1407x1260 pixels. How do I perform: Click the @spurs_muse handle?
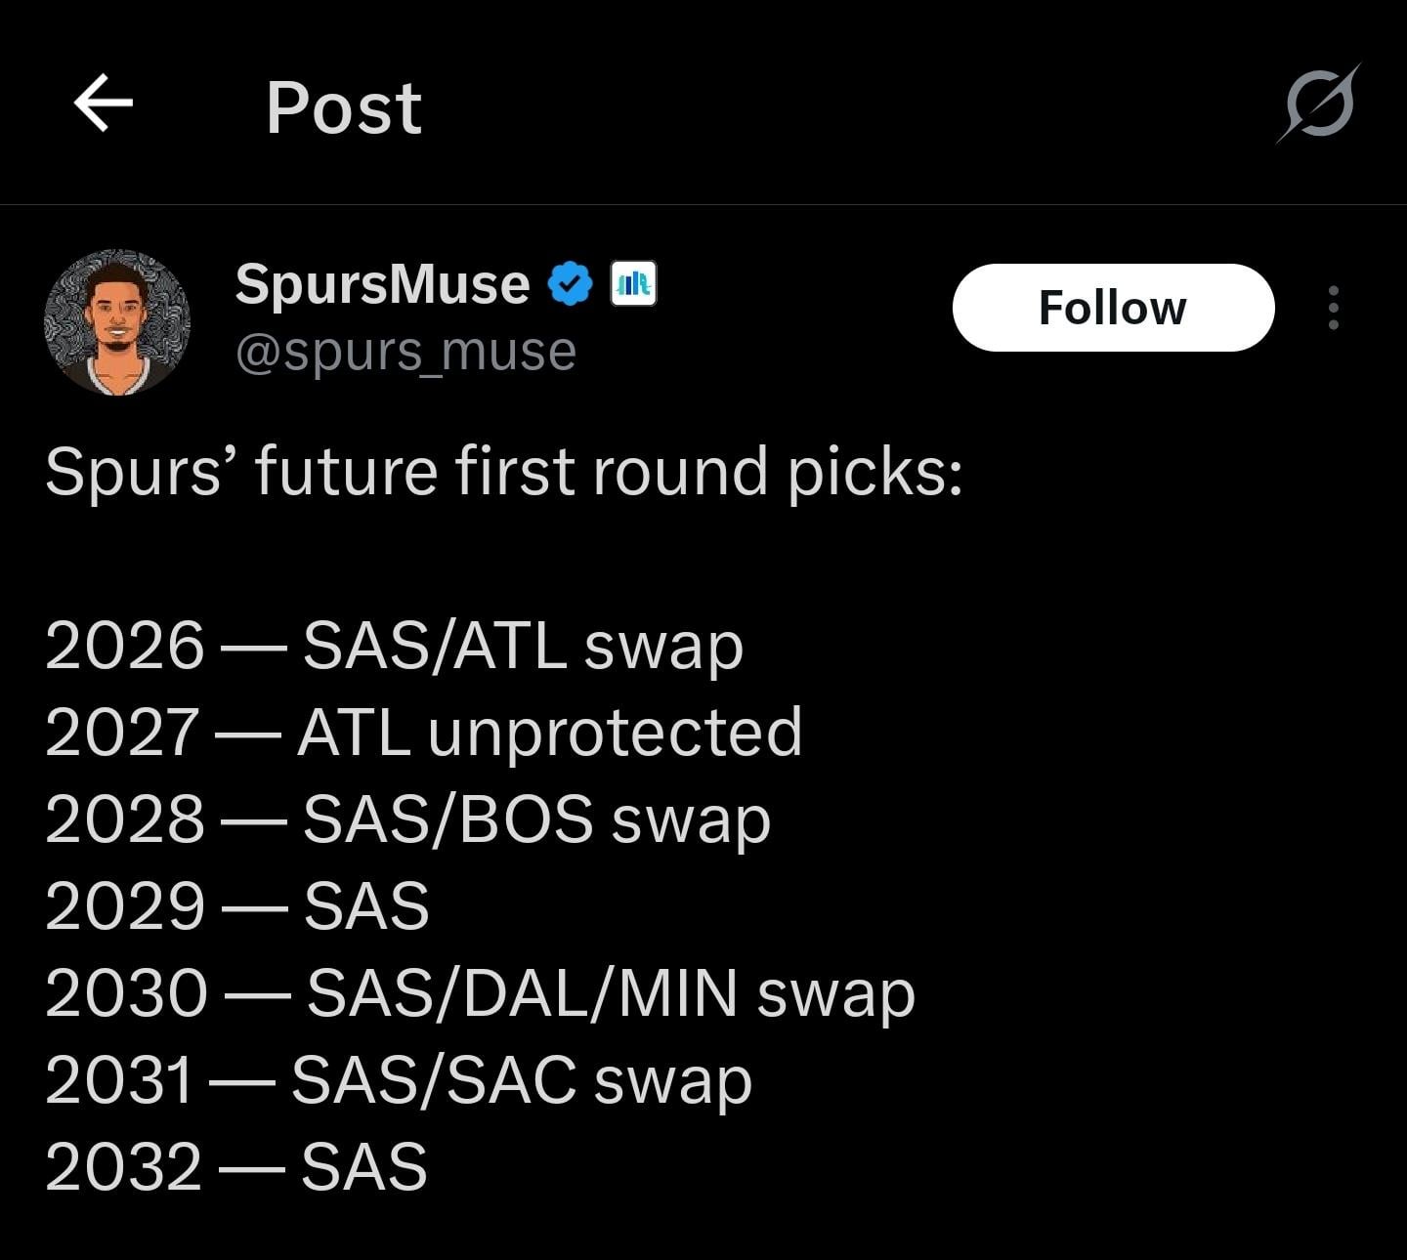(x=405, y=352)
